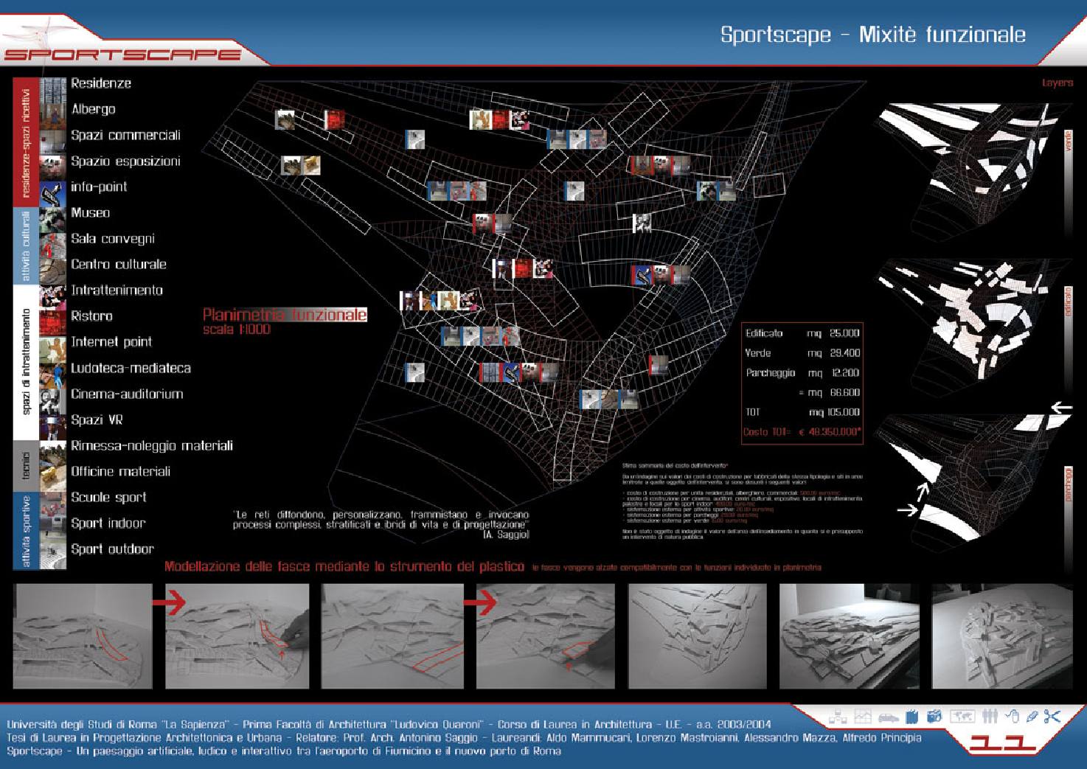Select the 'attività culturali' category bar
Screen dimensions: 1087x769
(x=26, y=246)
